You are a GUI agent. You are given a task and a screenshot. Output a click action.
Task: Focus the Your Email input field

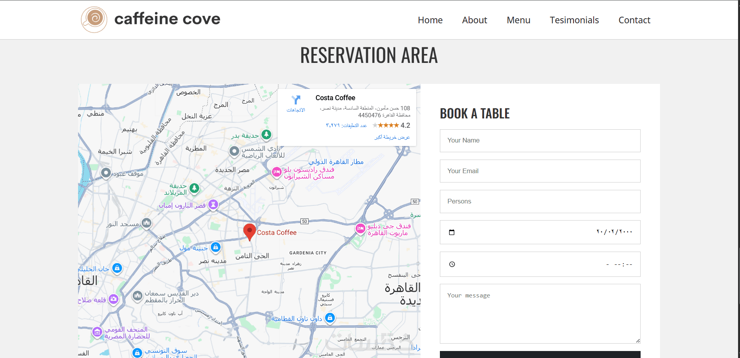point(540,171)
